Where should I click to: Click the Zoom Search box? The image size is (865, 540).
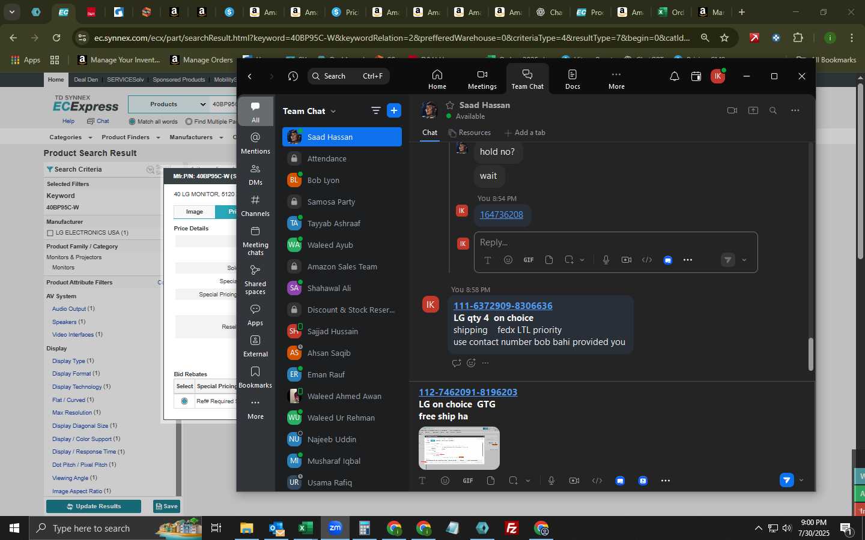348,76
